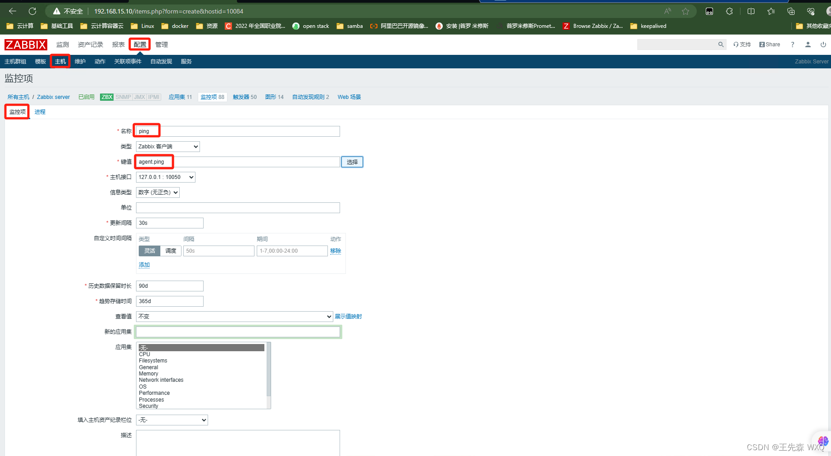Image resolution: width=831 pixels, height=456 pixels.
Task: Click the logout power icon
Action: coord(823,45)
